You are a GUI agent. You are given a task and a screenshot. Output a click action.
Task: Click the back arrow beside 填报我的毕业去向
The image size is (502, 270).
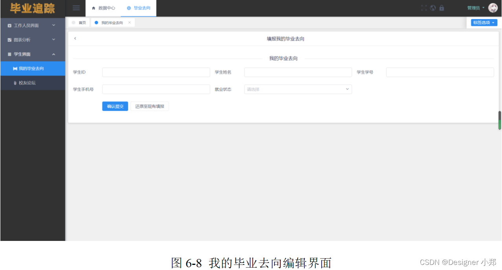[75, 39]
